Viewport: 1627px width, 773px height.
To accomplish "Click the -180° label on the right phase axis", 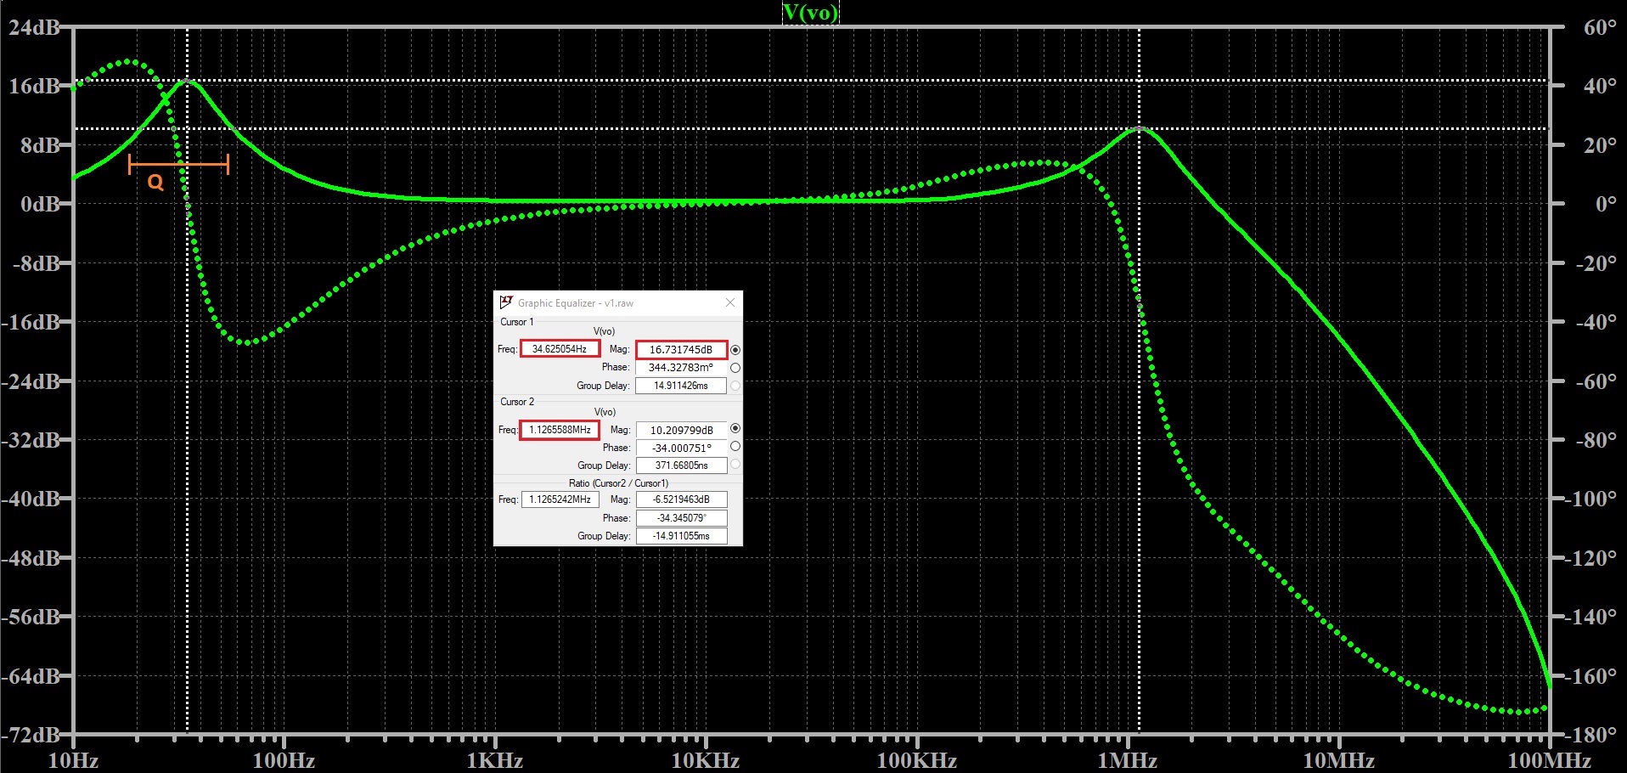I will [x=1590, y=735].
